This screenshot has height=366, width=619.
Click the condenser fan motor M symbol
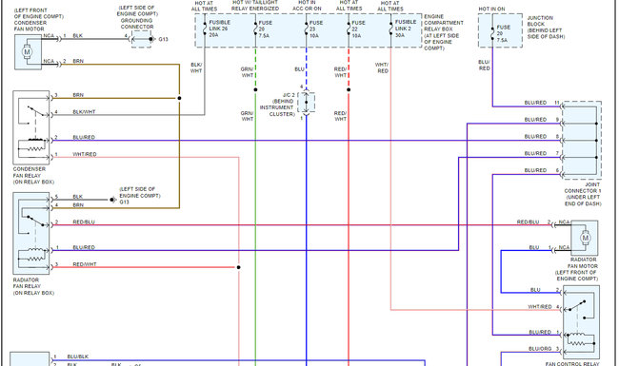tap(28, 51)
